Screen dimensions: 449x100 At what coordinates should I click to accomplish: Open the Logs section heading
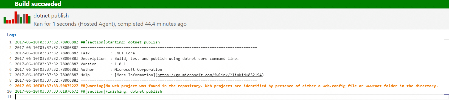coord(12,35)
